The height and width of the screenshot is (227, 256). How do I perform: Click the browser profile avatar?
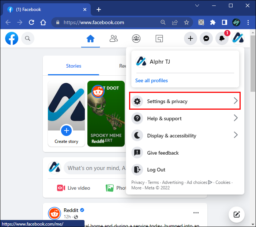[x=236, y=22]
